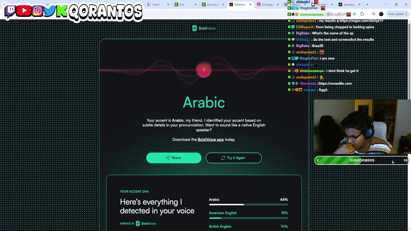The width and height of the screenshot is (411, 231).
Task: Close the Kick tab
Action: click(196, 4)
